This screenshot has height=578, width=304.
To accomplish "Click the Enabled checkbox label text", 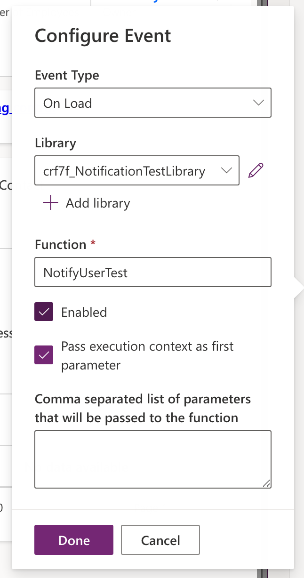I will pos(84,312).
